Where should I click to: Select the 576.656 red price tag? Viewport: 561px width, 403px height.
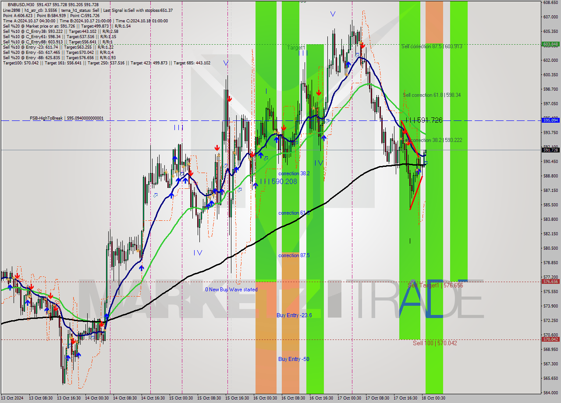click(x=550, y=282)
